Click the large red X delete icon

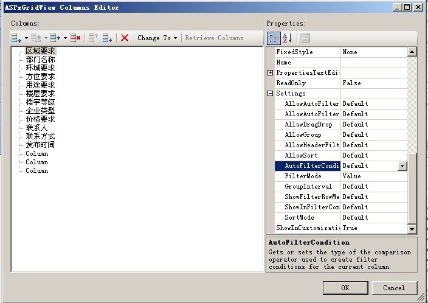point(125,38)
